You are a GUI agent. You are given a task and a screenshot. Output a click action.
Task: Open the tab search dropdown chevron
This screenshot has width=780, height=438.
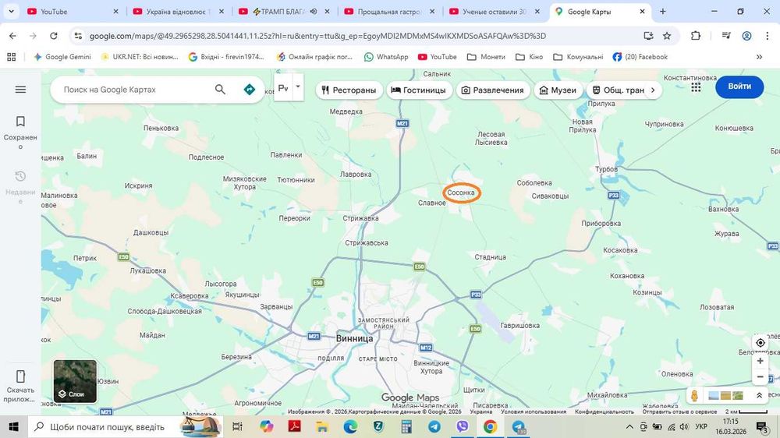click(12, 12)
